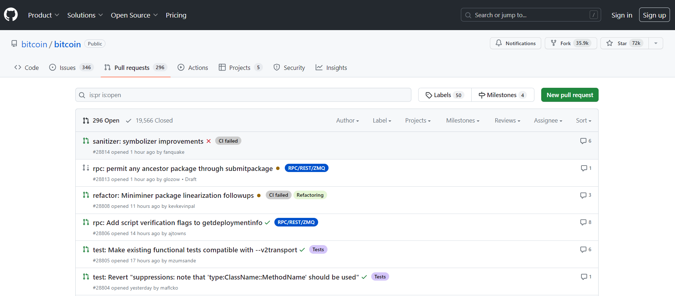
Task: Click the slash shortcut icon in search
Action: (594, 15)
